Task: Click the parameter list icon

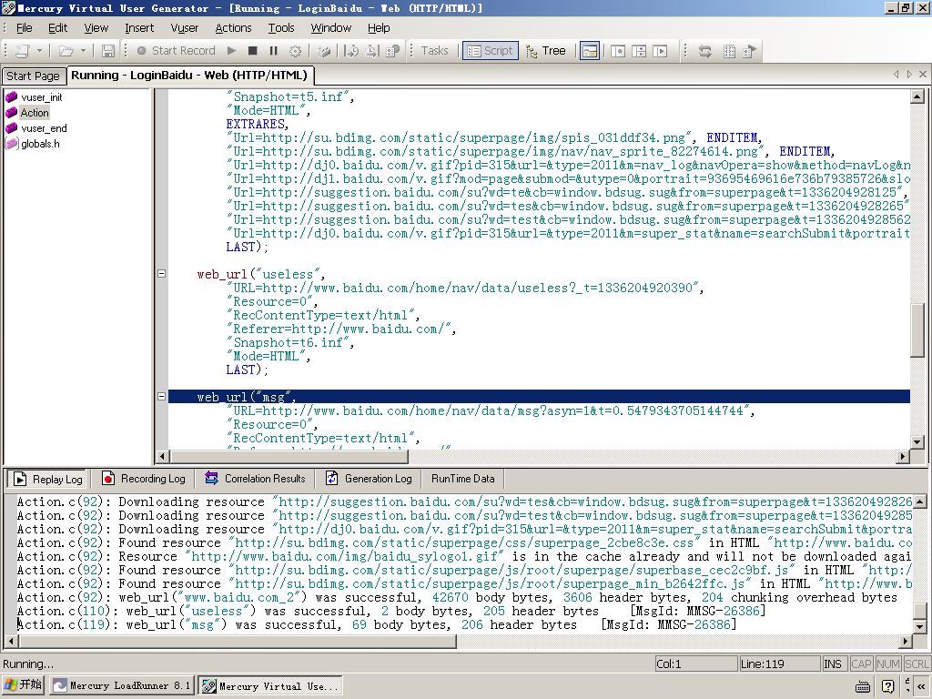Action: pos(729,51)
